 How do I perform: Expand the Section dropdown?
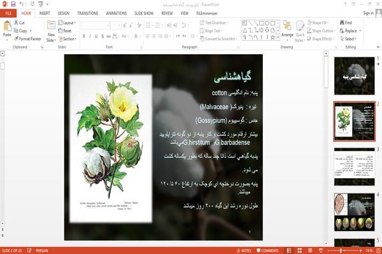(x=67, y=39)
